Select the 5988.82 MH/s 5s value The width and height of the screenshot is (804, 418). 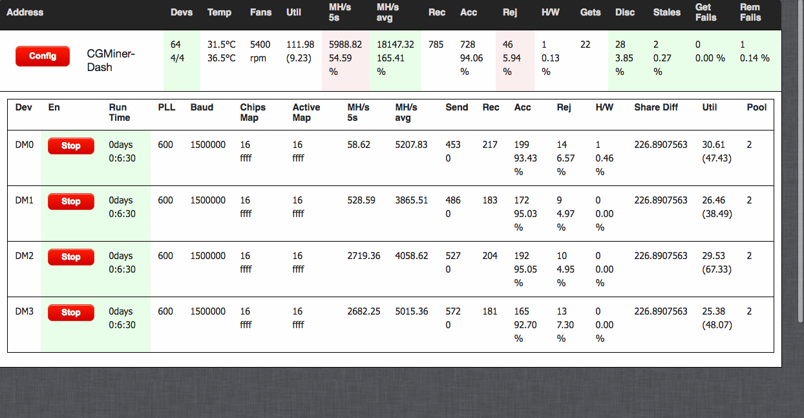coord(345,45)
